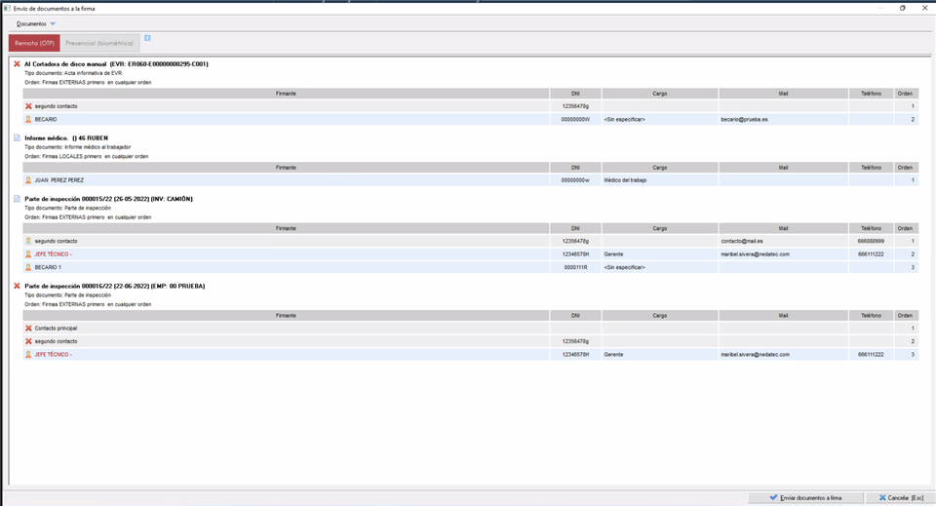Click document icon beside Parte de inspección 000015/22
The height and width of the screenshot is (506, 936).
point(17,199)
